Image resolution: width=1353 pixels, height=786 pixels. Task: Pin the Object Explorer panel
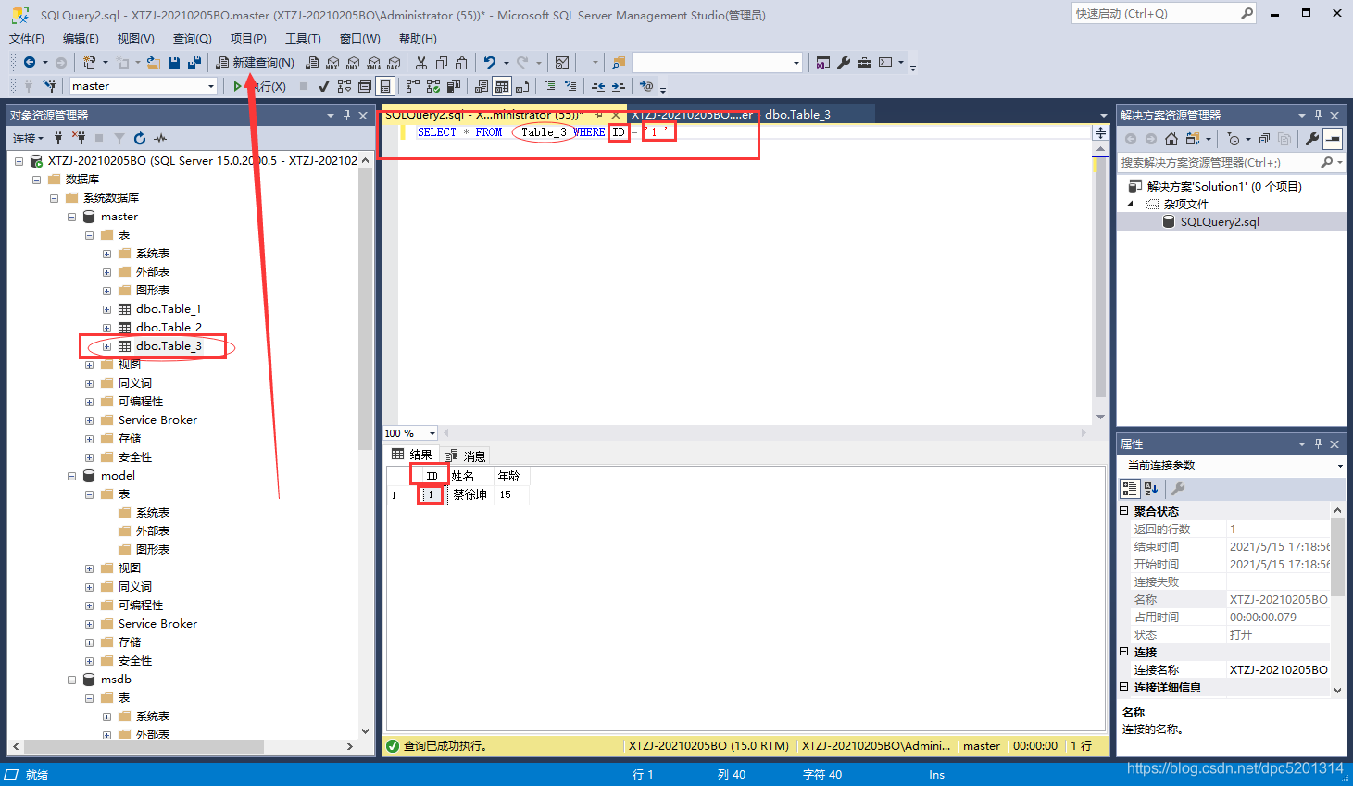tap(347, 115)
